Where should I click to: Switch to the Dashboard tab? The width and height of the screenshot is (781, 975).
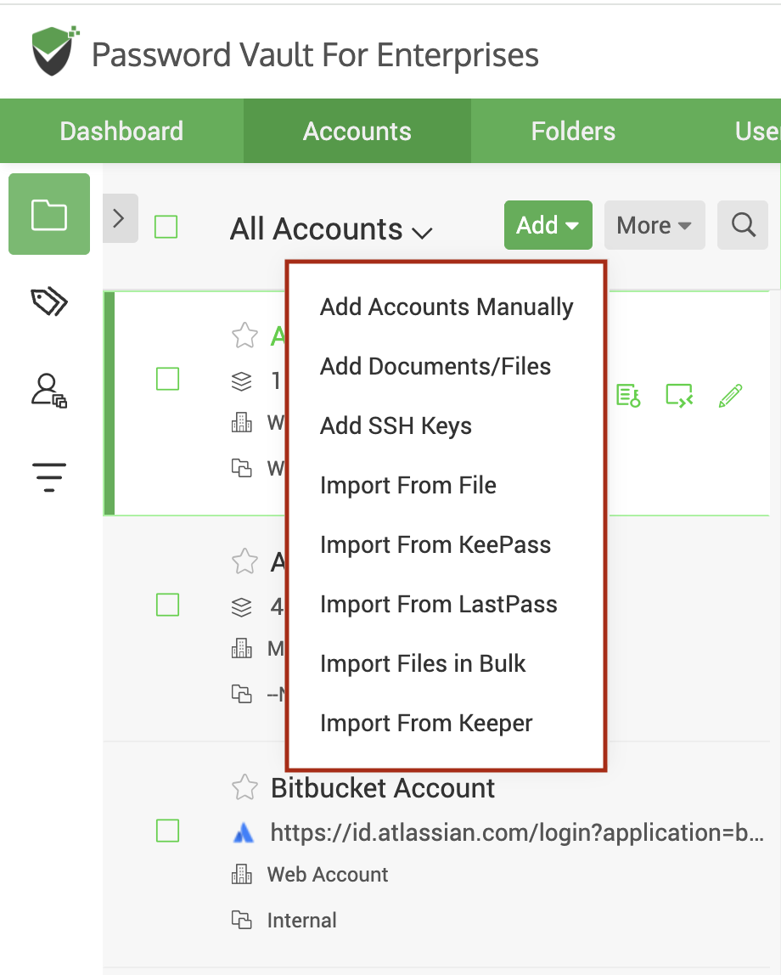(x=121, y=131)
